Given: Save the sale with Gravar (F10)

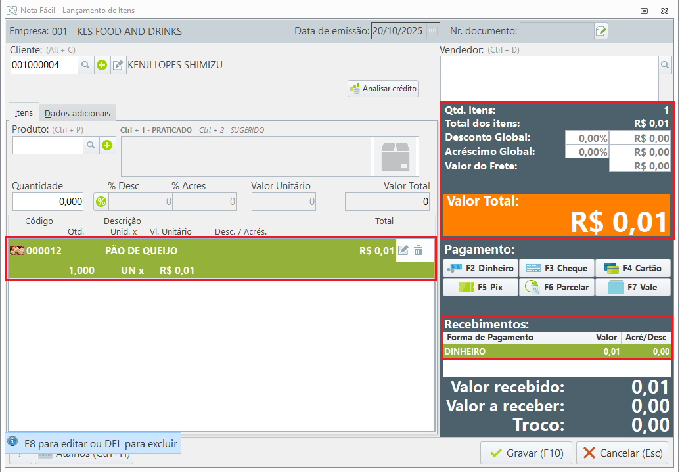Looking at the screenshot, I should coord(526,453).
